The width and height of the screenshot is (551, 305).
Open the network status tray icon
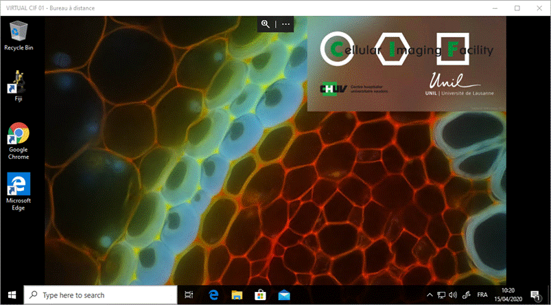point(441,295)
